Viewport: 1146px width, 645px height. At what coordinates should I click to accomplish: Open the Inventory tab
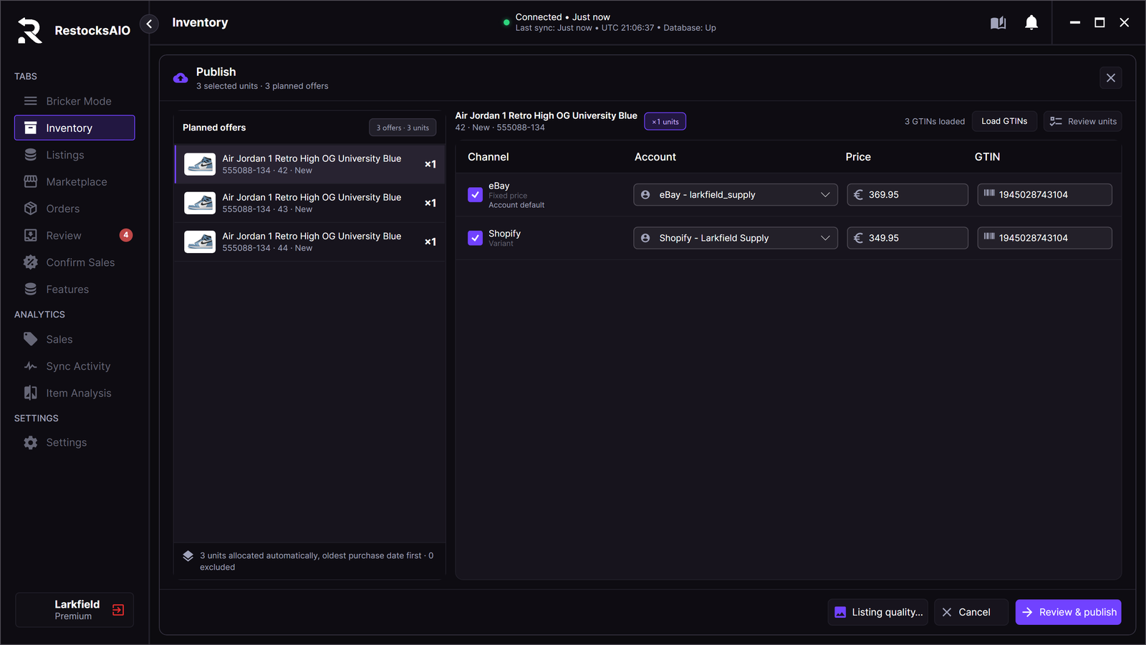tap(74, 128)
